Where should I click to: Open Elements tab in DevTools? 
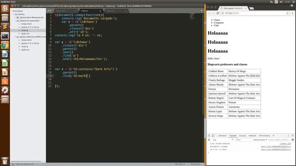222,136
